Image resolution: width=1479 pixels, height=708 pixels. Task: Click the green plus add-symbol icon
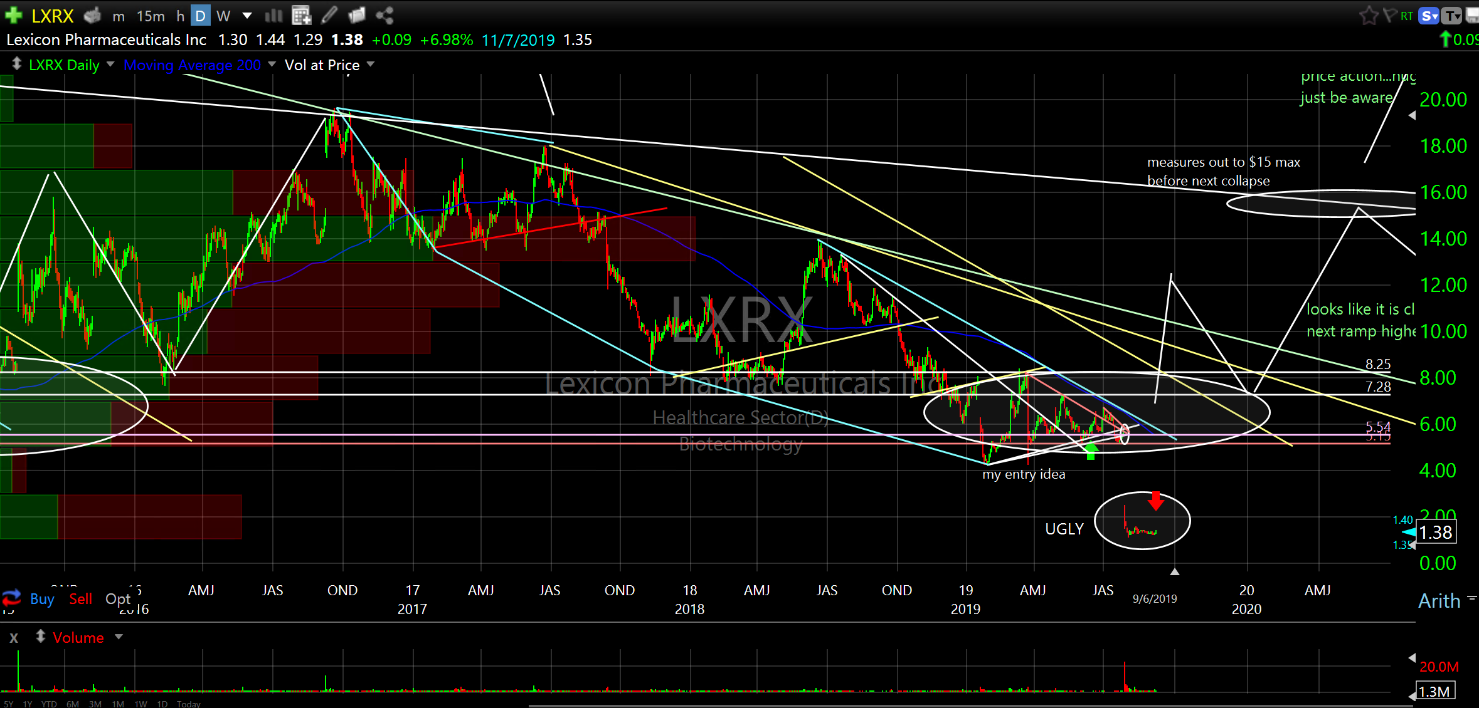[13, 15]
